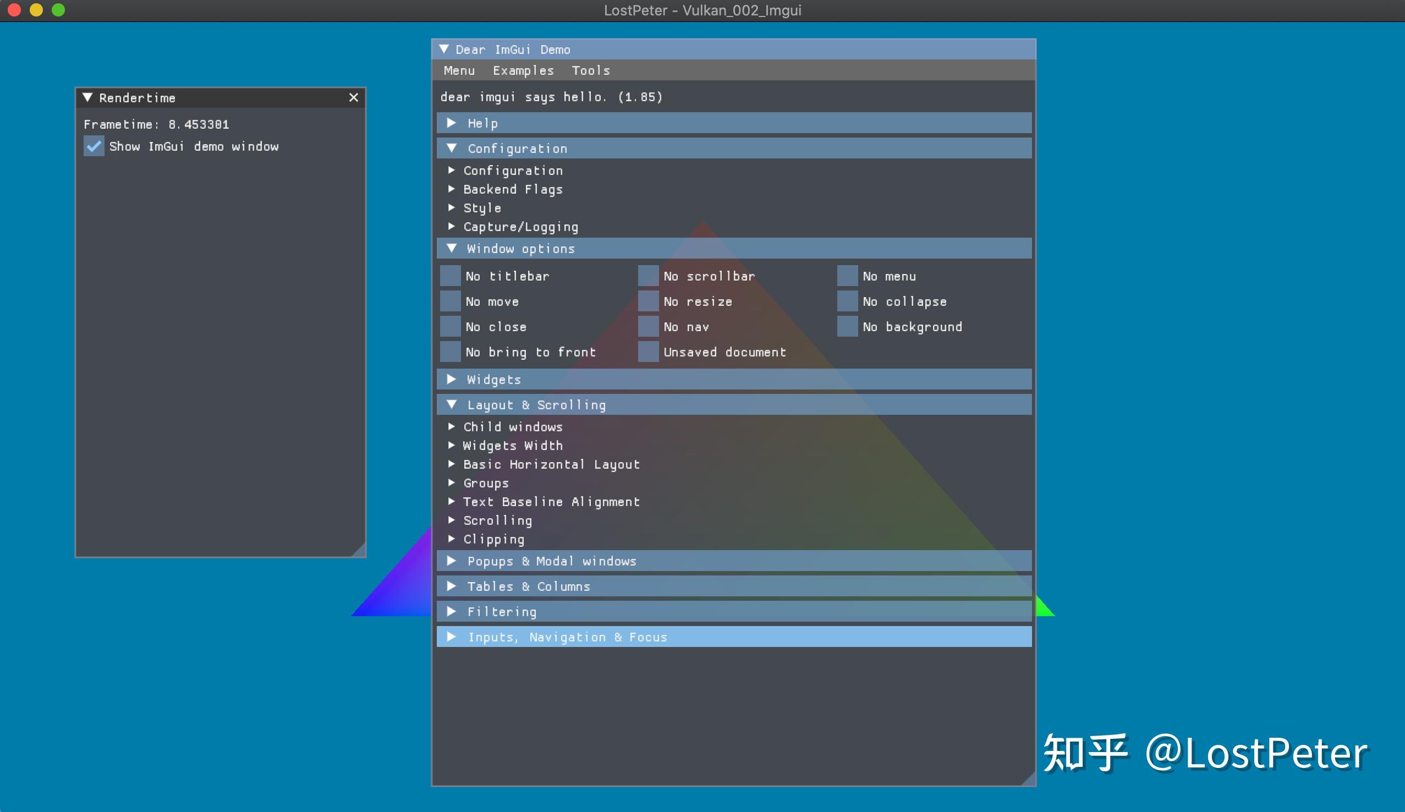
Task: Enable the No scrollbar checkbox
Action: (649, 275)
